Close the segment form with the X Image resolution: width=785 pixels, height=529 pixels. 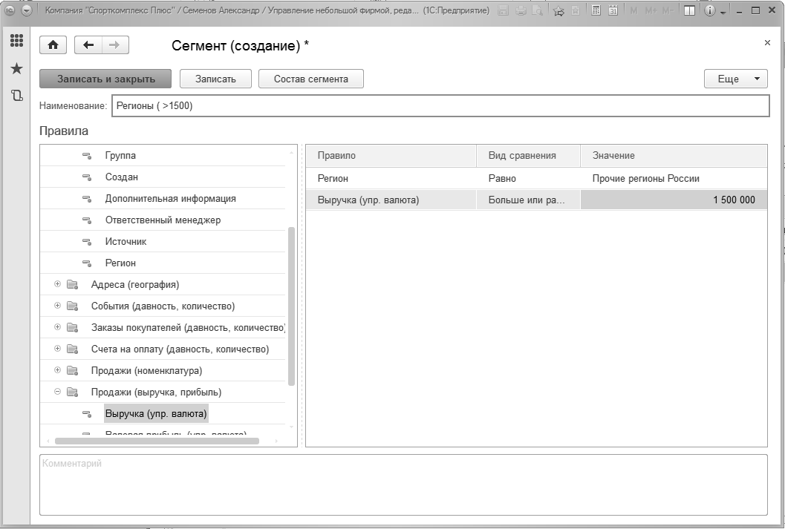point(767,43)
